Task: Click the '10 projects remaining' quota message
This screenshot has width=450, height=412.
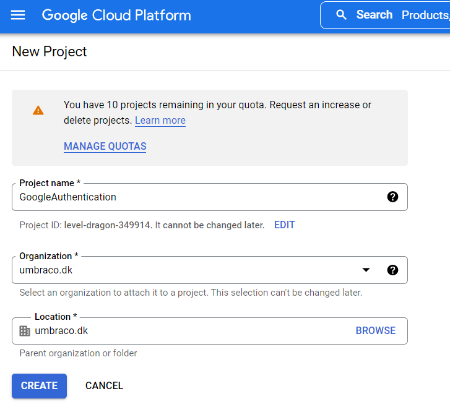Action: (217, 113)
